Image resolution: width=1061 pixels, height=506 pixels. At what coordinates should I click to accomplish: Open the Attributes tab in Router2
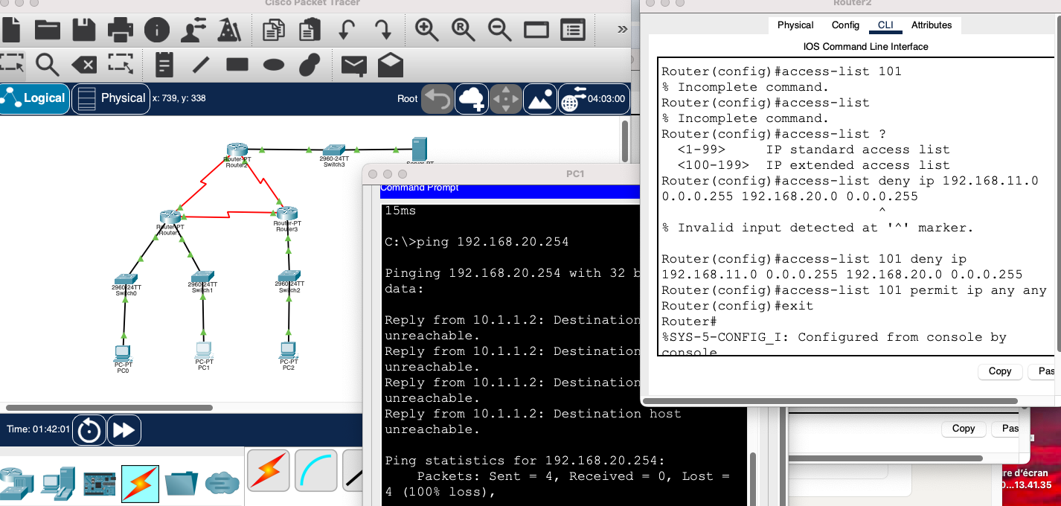click(931, 25)
